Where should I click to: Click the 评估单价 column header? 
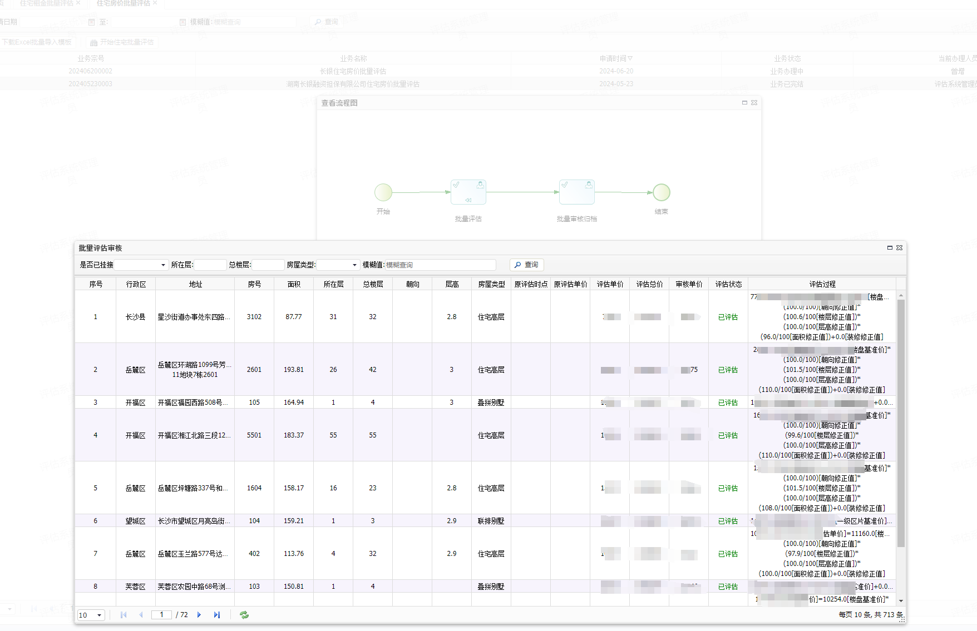610,284
